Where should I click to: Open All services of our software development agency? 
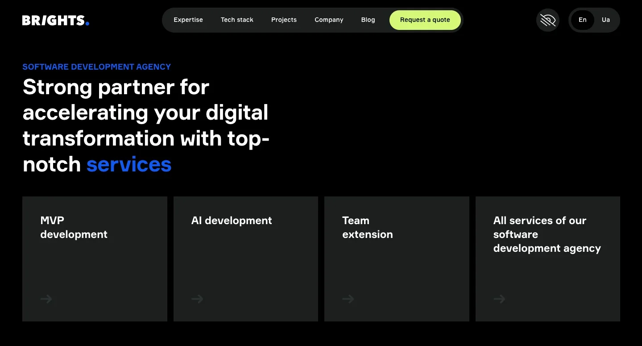pos(547,234)
